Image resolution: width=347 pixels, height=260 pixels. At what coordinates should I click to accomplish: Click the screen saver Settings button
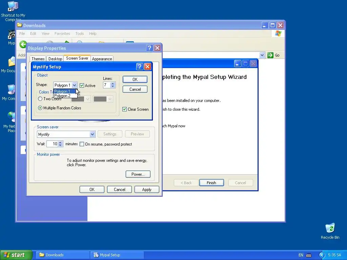coord(110,134)
